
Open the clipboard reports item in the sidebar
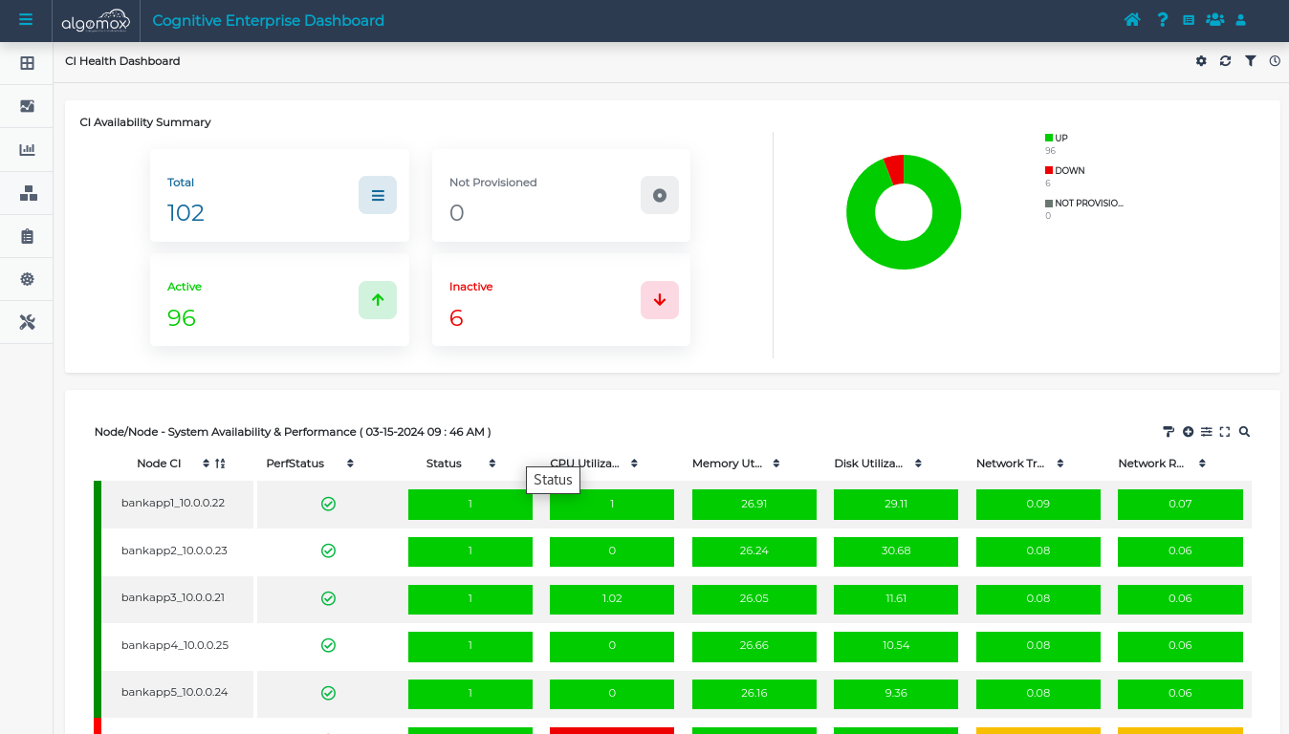27,236
